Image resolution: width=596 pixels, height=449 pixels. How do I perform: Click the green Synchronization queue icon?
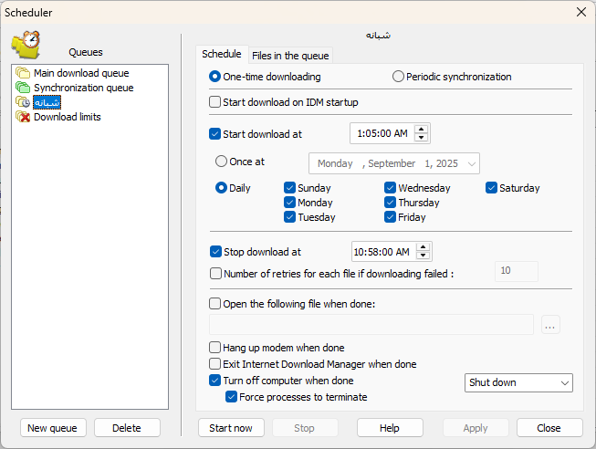click(x=23, y=88)
